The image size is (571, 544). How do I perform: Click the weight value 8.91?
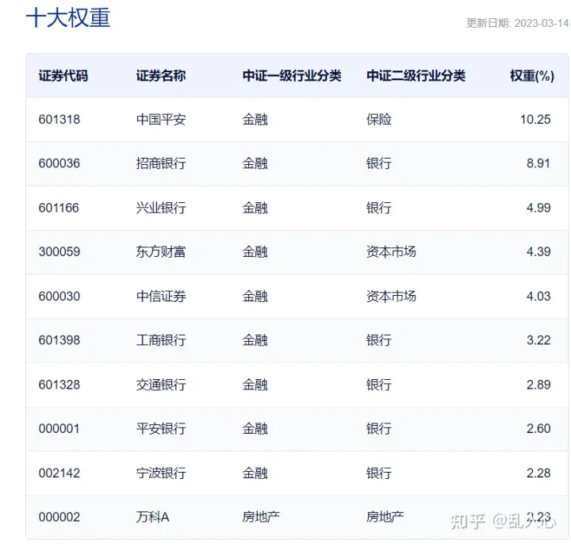point(538,163)
